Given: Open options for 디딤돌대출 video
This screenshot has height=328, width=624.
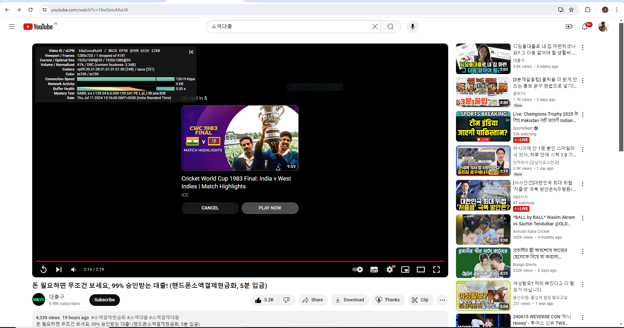Looking at the screenshot, I should (x=583, y=47).
